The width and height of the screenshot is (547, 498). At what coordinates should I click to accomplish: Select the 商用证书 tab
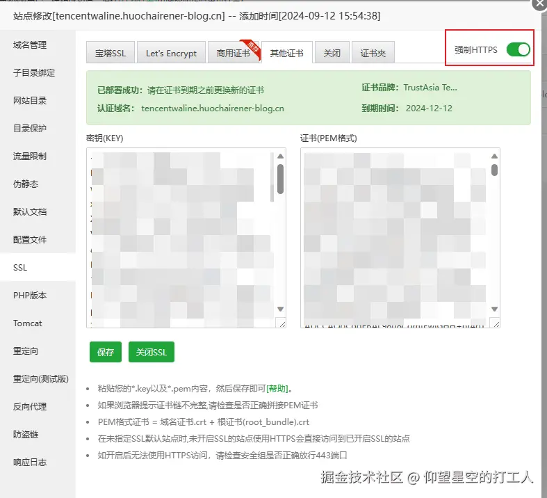(234, 53)
